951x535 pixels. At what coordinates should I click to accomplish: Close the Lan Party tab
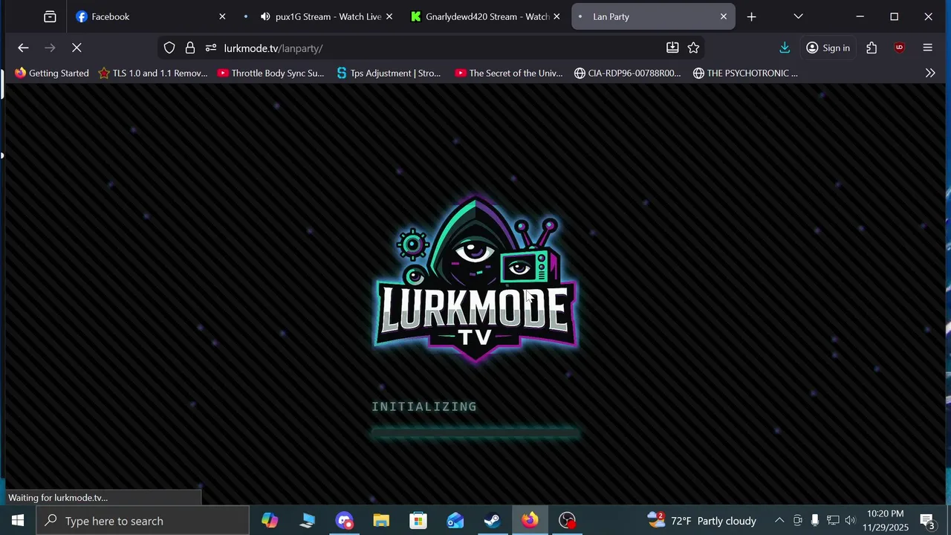723,16
